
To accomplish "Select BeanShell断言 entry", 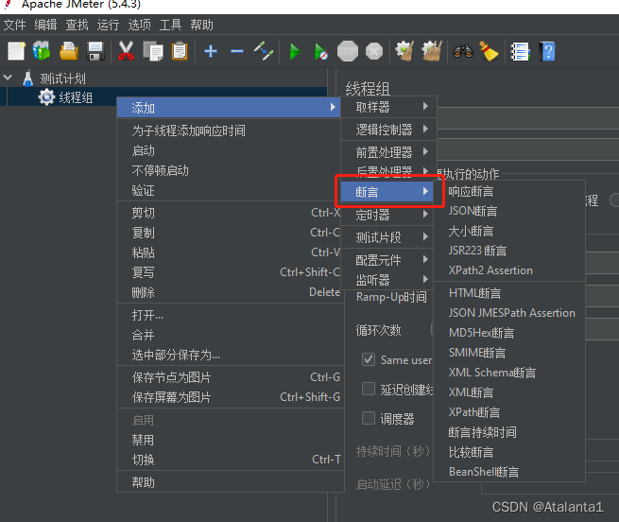I will click(509, 472).
